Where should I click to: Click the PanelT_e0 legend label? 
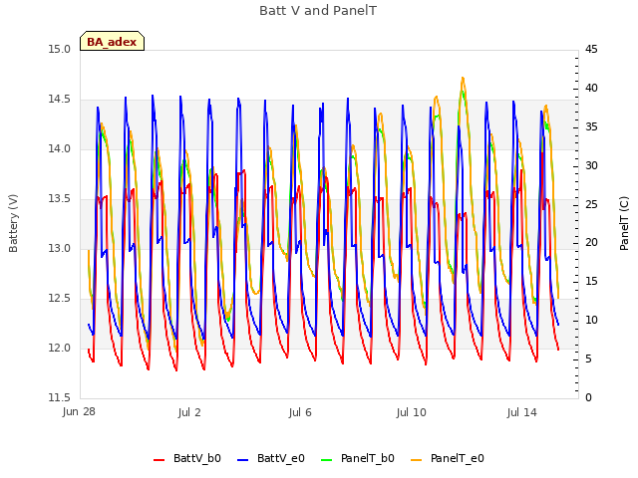[458, 458]
